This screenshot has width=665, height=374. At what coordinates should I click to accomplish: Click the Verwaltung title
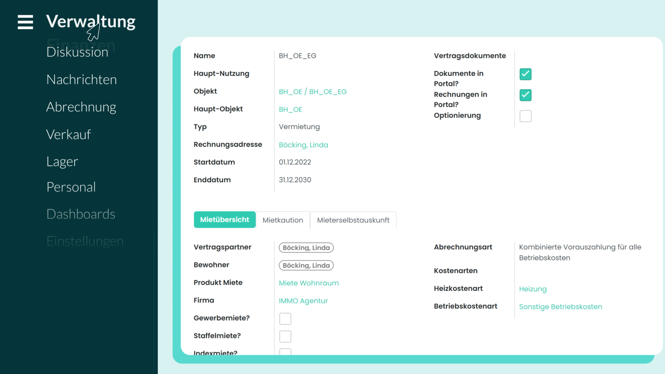coord(91,21)
